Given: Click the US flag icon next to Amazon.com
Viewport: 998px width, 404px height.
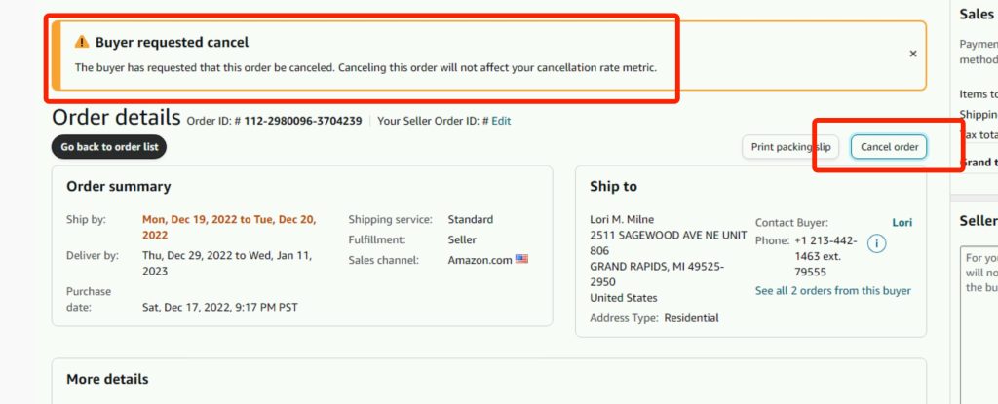Looking at the screenshot, I should coord(521,260).
